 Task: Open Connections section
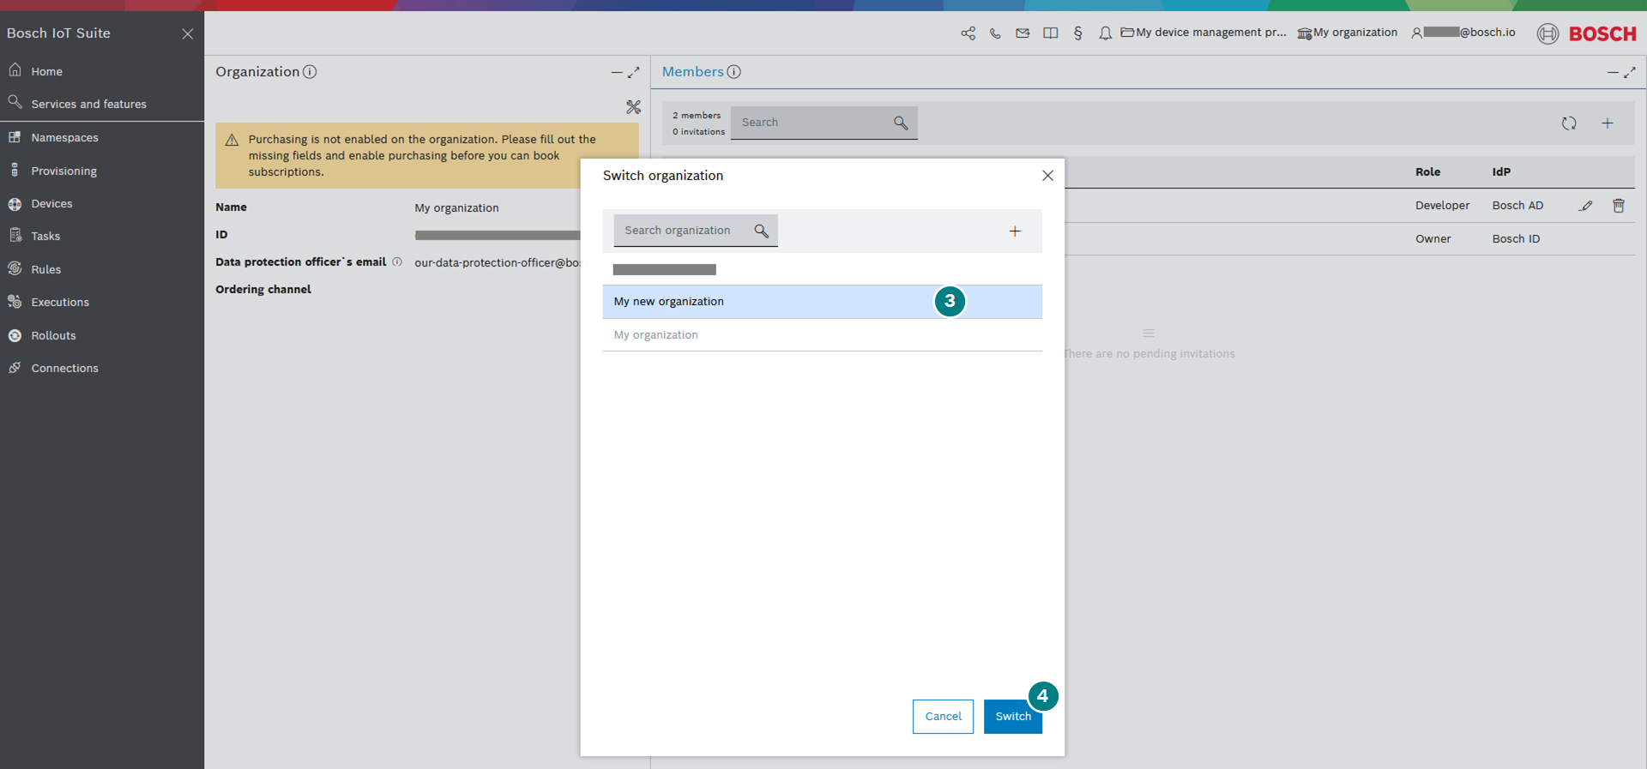[x=64, y=368]
